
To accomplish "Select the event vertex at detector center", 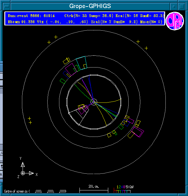I will [94, 102].
